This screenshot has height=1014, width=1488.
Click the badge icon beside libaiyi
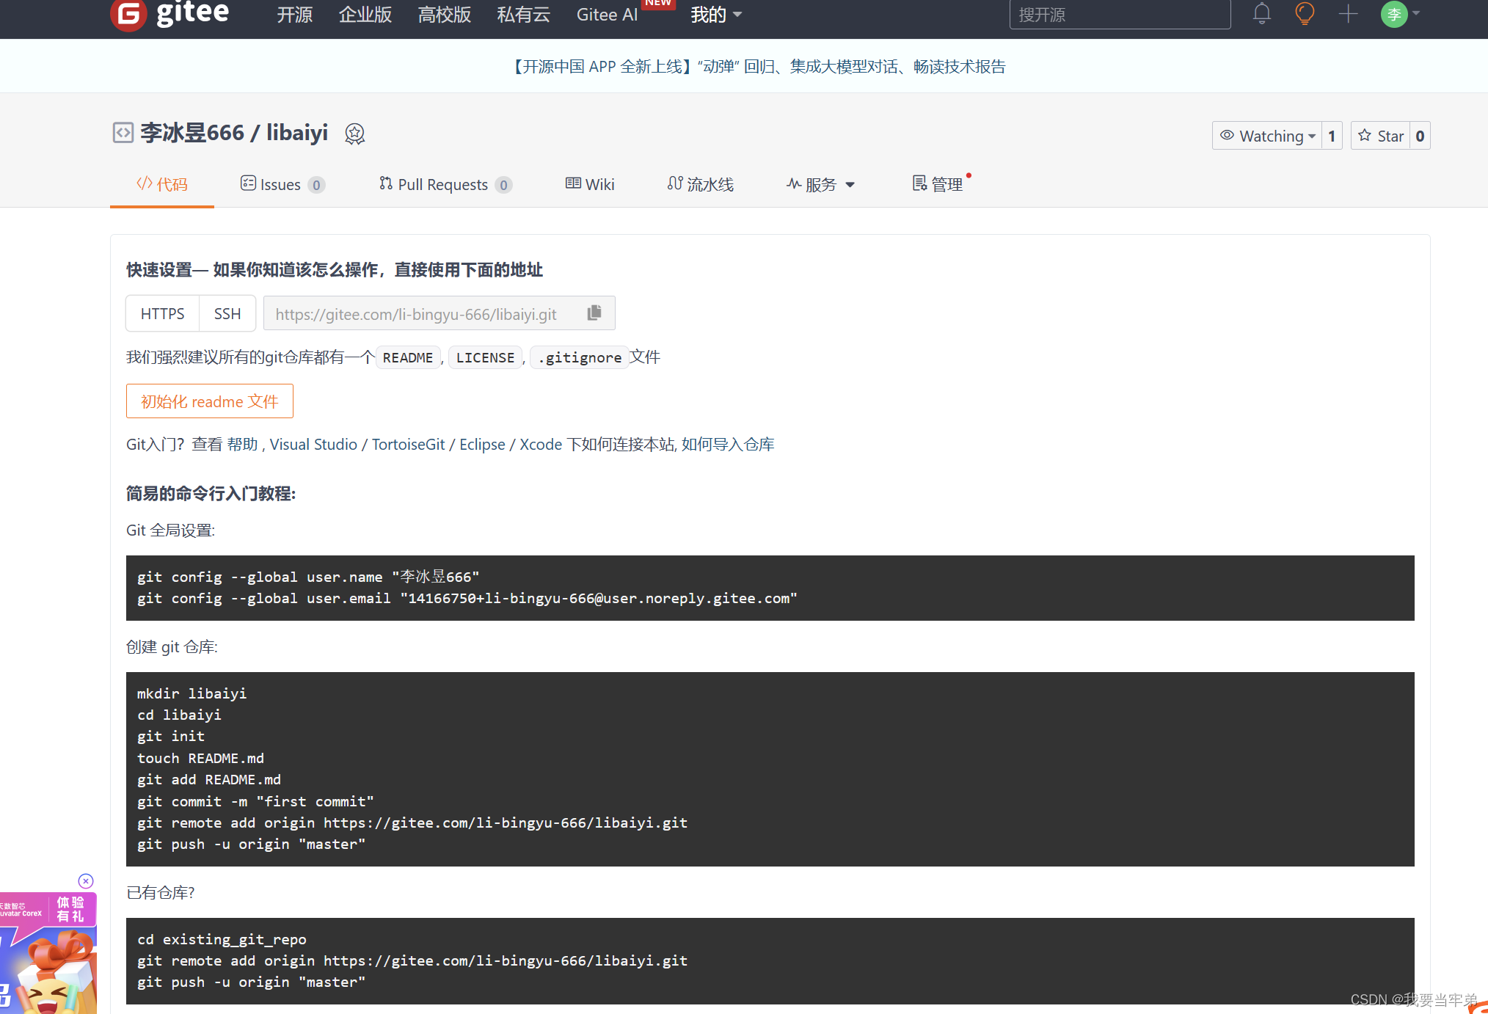click(x=355, y=134)
